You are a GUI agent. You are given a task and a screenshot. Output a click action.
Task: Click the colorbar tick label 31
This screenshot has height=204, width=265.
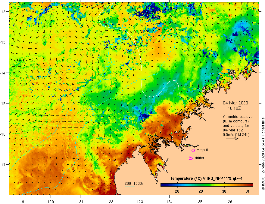point(248,191)
